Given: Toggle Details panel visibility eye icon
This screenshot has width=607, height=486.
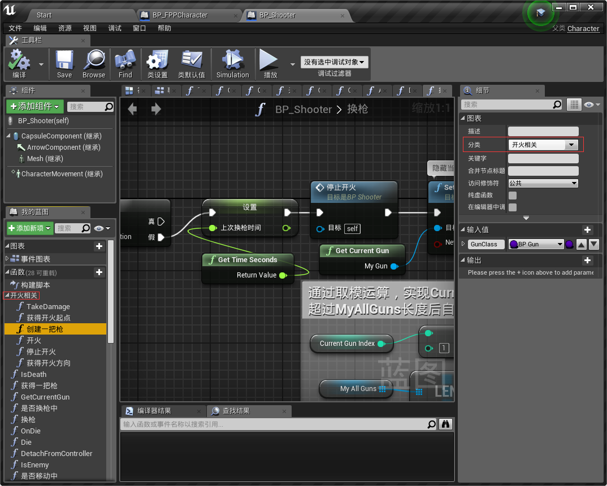Looking at the screenshot, I should (x=592, y=105).
